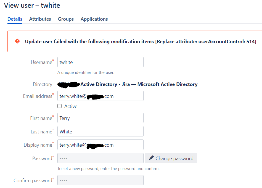The height and width of the screenshot is (188, 262).
Task: Focus the Confirm password field
Action: (x=100, y=180)
